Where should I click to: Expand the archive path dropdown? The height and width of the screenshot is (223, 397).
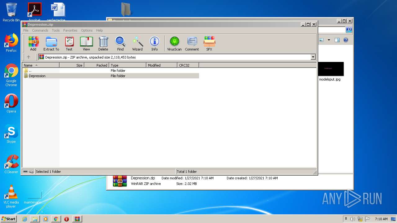313,57
